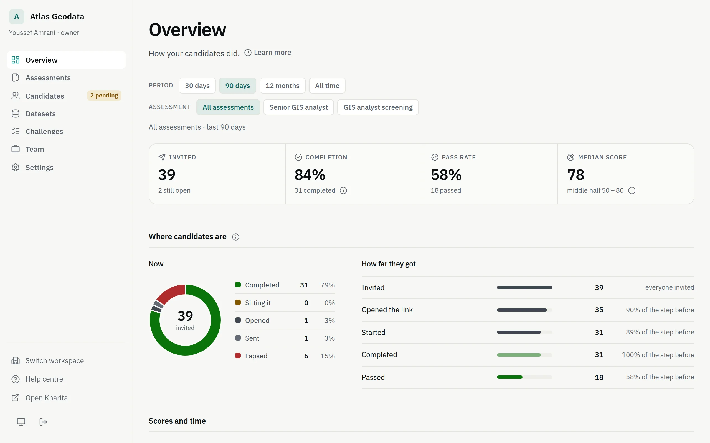The image size is (710, 443).
Task: Open the info icon beside middle half 50–80
Action: (632, 190)
